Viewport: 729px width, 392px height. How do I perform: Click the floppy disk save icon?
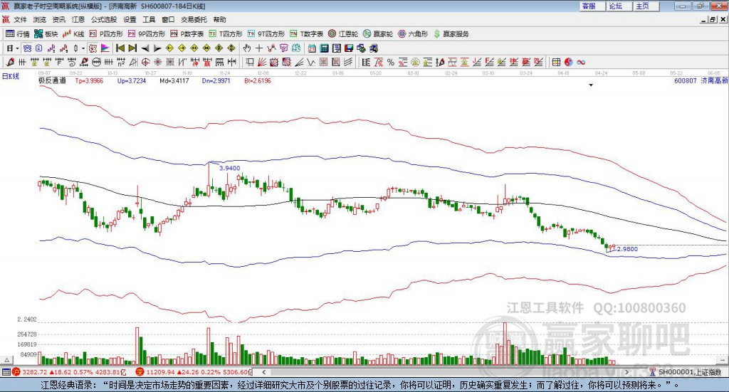point(349,48)
